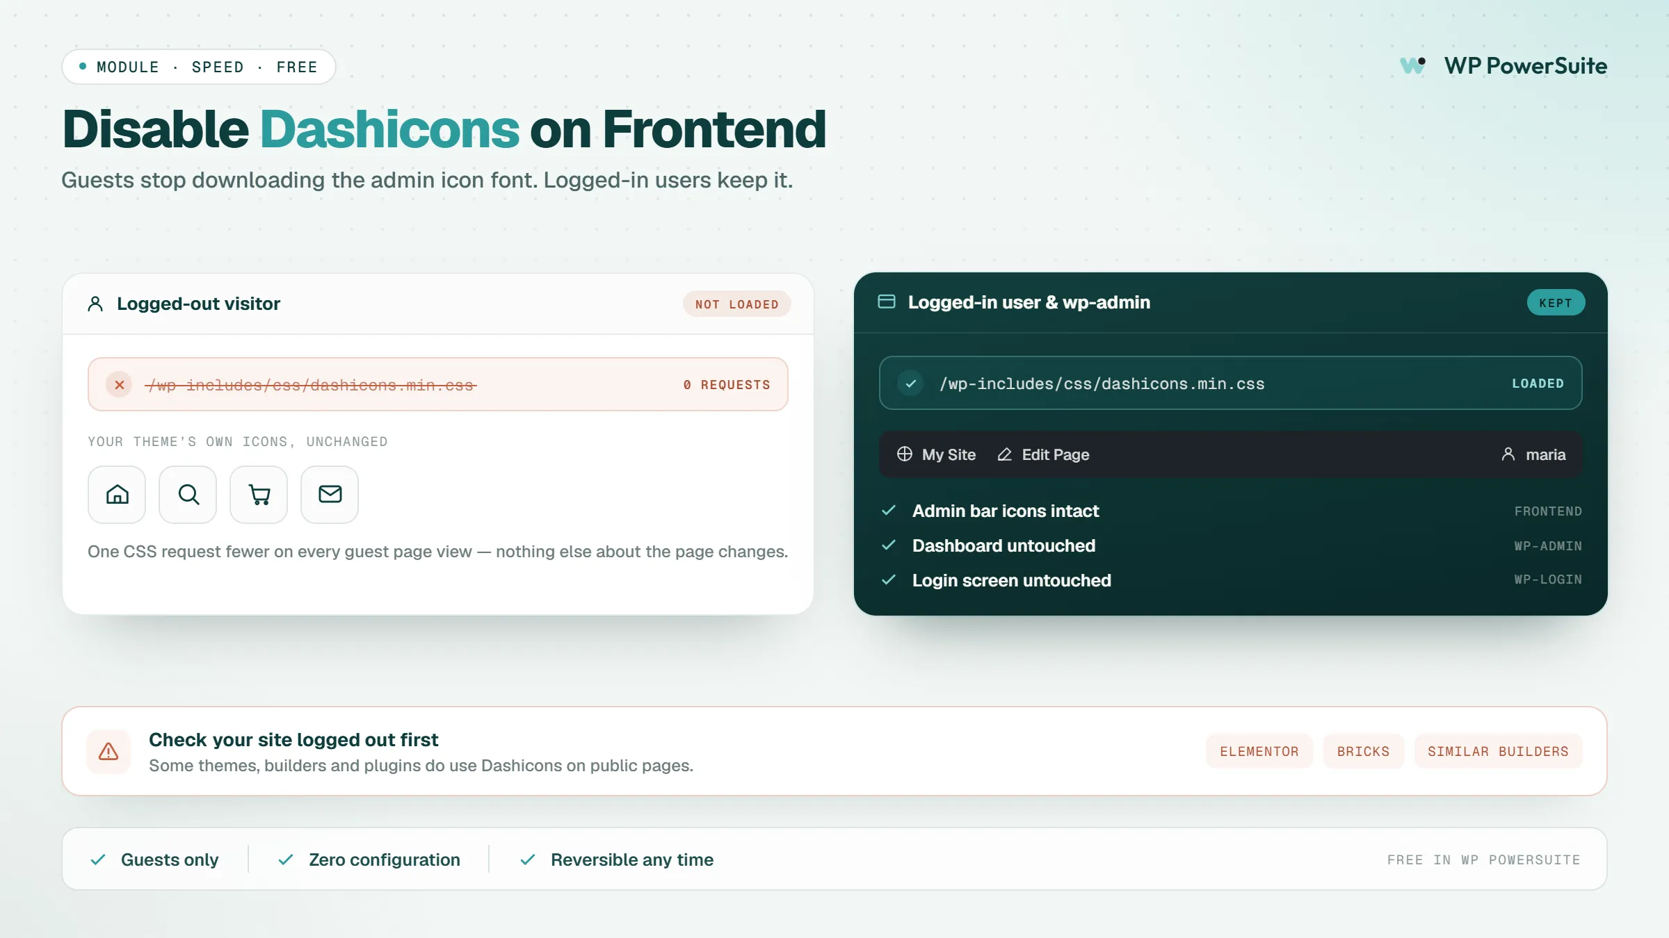Click the warning triangle icon

[x=108, y=751]
